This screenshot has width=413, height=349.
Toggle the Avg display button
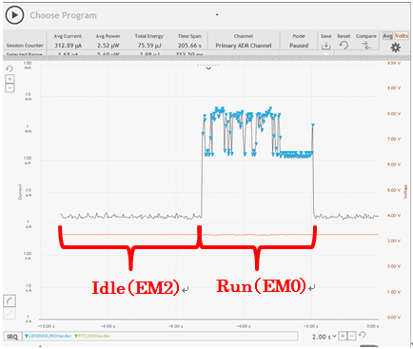(x=387, y=36)
